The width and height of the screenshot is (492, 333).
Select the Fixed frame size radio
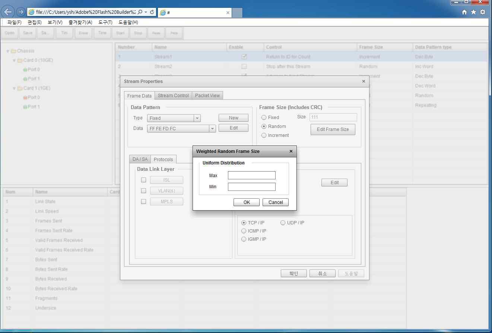[264, 118]
